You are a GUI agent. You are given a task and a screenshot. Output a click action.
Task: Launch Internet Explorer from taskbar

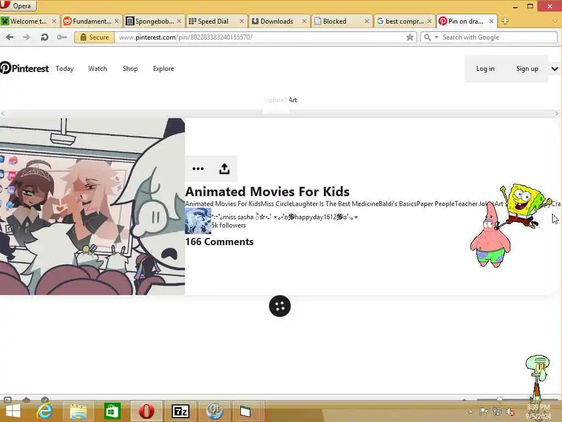(44, 411)
